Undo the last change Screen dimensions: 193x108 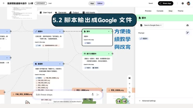pyautogui.click(x=129, y=92)
